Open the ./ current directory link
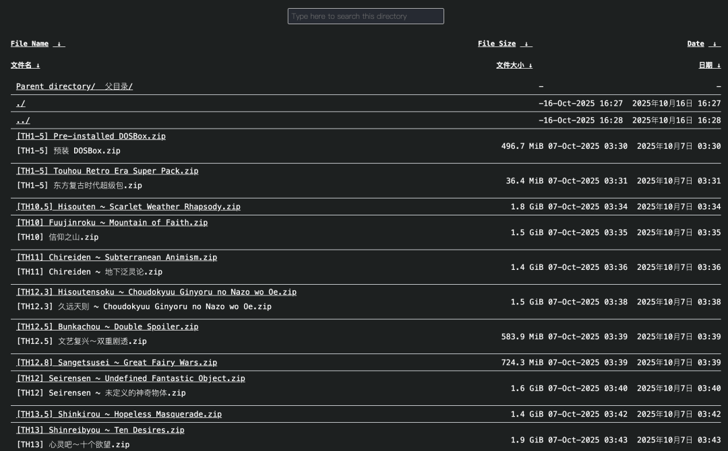 pyautogui.click(x=21, y=104)
